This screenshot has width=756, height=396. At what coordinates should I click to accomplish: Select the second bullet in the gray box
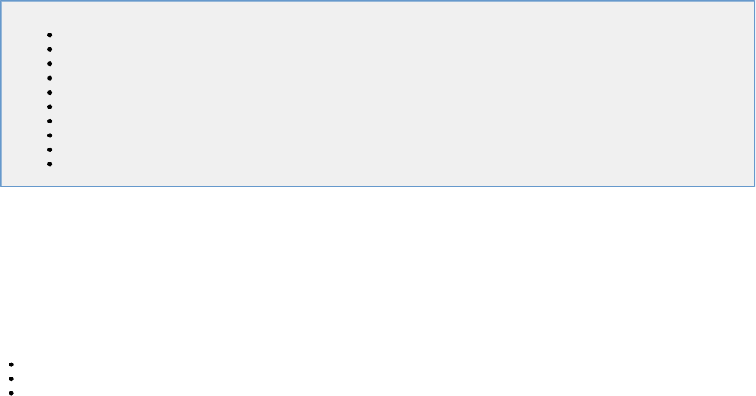pyautogui.click(x=50, y=50)
